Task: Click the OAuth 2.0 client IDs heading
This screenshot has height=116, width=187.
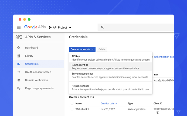Action: click(81, 97)
